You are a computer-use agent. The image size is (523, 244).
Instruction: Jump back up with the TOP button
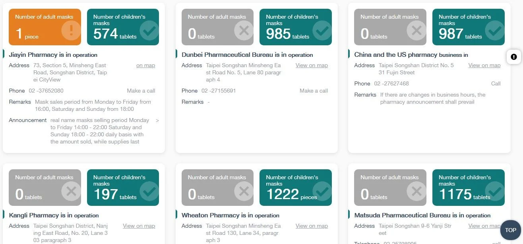click(x=511, y=230)
